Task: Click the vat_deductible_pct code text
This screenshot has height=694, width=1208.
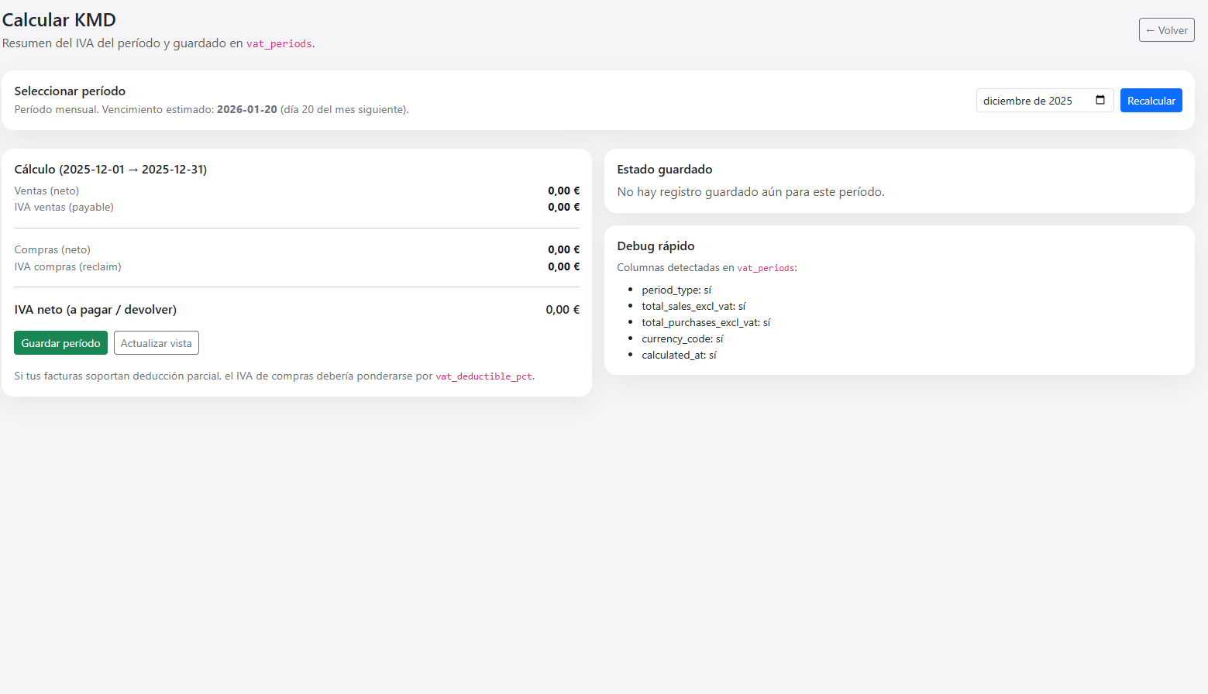Action: 484,376
